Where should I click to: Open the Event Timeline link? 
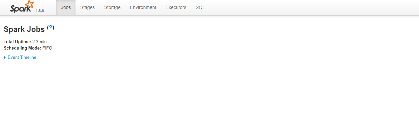pos(22,58)
